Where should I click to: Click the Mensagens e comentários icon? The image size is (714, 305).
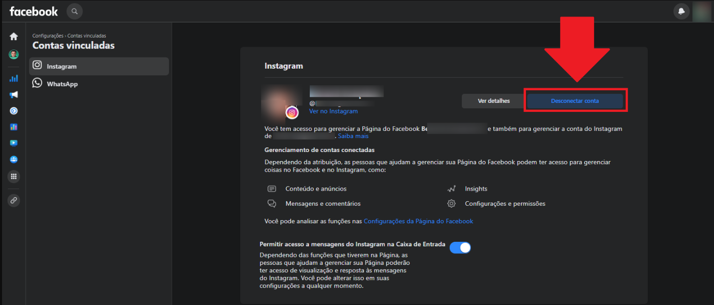(272, 204)
